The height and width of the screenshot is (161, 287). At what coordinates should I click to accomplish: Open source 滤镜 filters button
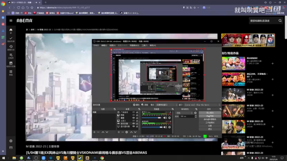pyautogui.click(x=145, y=105)
